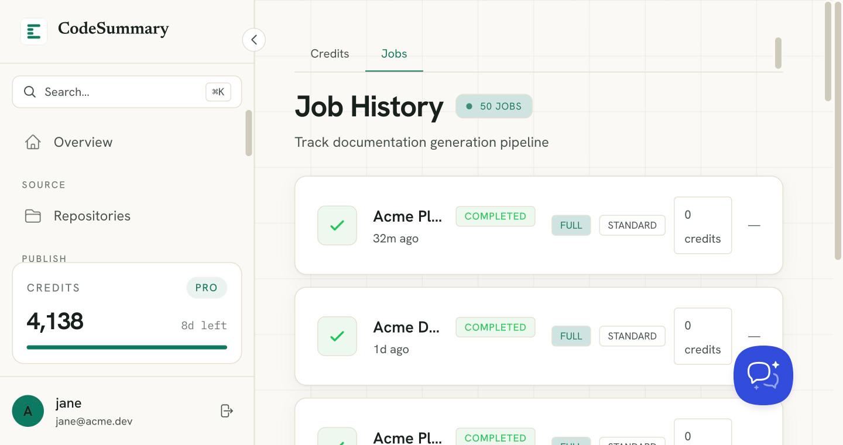Click the CodeSummary logo icon
This screenshot has height=445, width=843.
(34, 31)
